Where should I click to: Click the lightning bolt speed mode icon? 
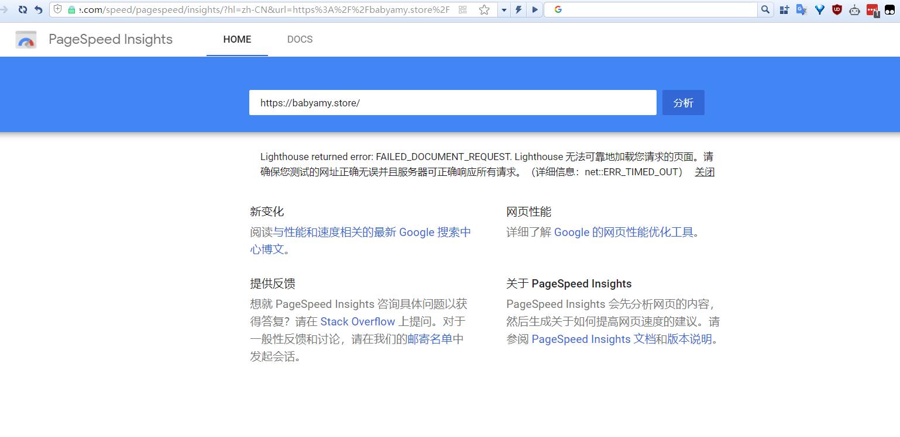click(518, 10)
